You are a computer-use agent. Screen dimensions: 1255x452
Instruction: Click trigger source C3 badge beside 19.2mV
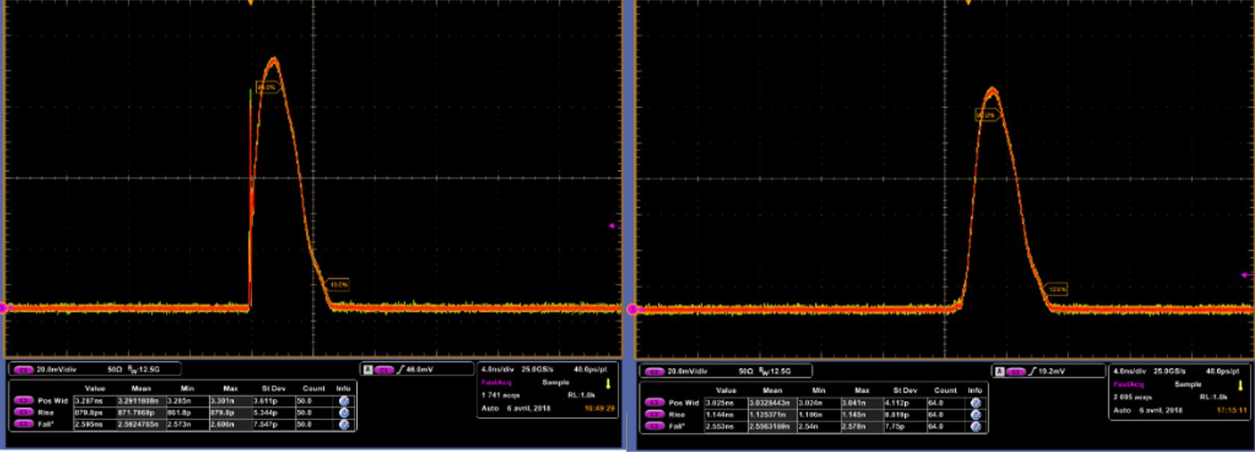[1016, 371]
